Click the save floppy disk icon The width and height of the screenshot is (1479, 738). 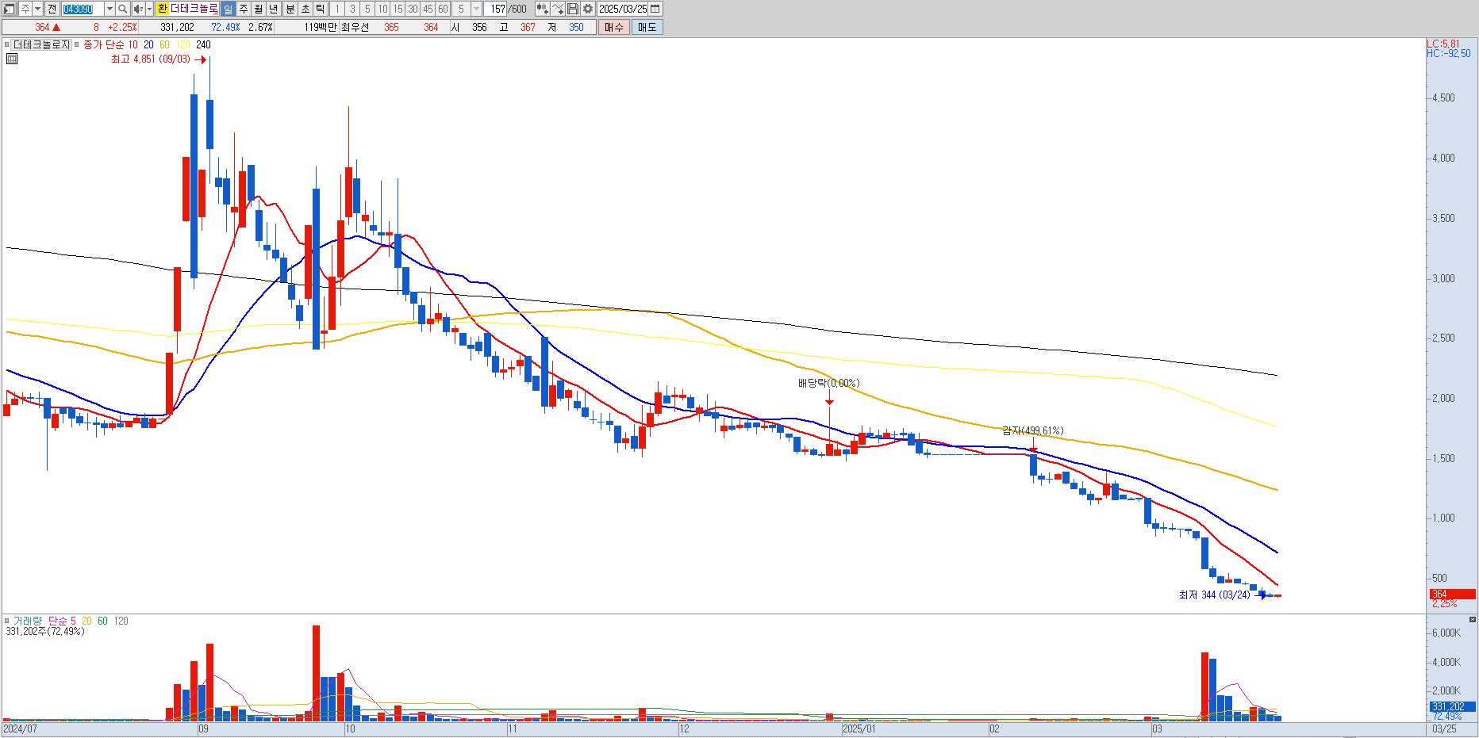(573, 9)
